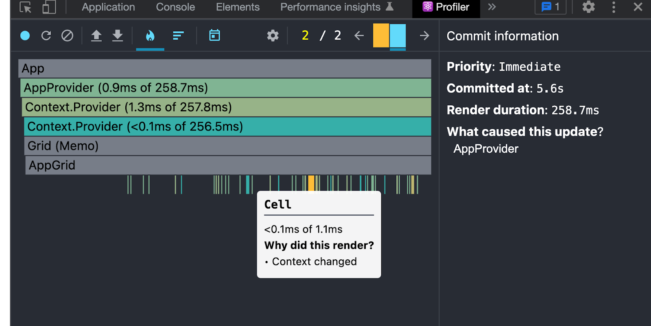This screenshot has width=651, height=326.
Task: Open the Timeline view icon
Action: (x=214, y=35)
